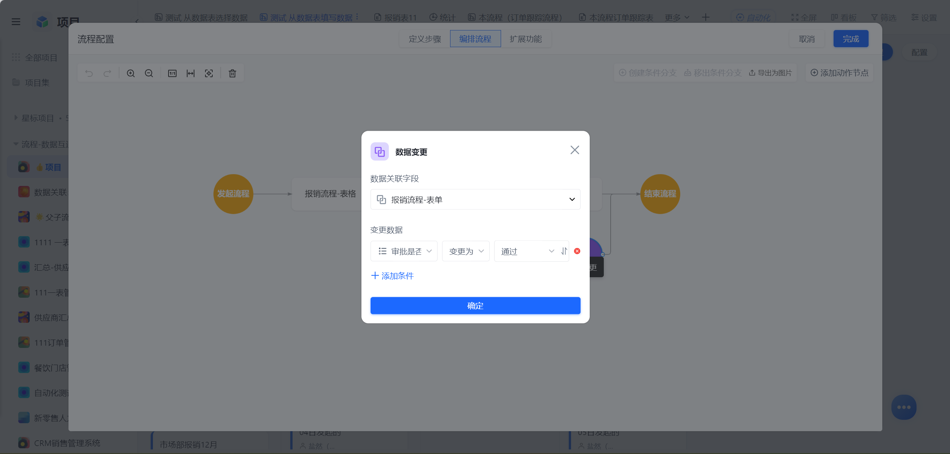
Task: Remove the condition row with red X
Action: pos(577,251)
